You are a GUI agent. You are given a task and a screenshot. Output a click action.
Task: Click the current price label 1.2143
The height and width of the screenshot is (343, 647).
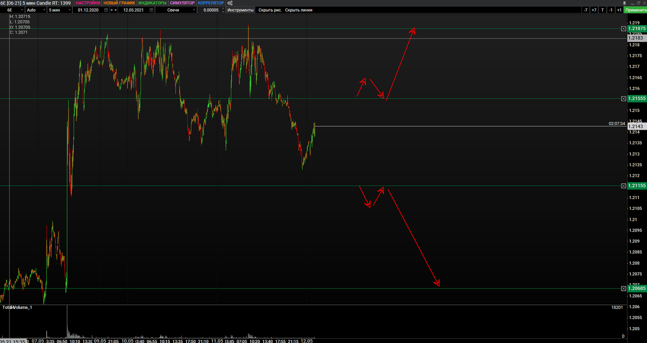[x=637, y=127]
